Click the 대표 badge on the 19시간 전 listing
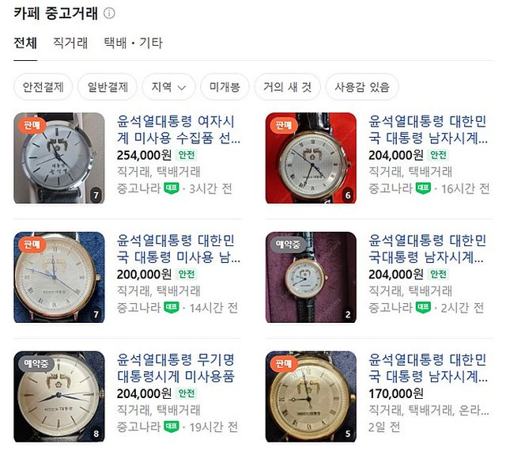This screenshot has width=506, height=459. (x=172, y=427)
